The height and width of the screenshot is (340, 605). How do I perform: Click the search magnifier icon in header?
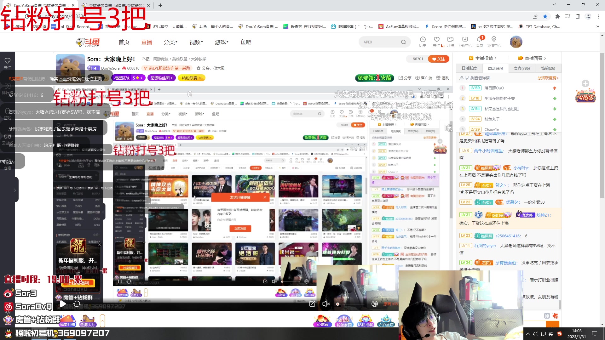tap(403, 42)
